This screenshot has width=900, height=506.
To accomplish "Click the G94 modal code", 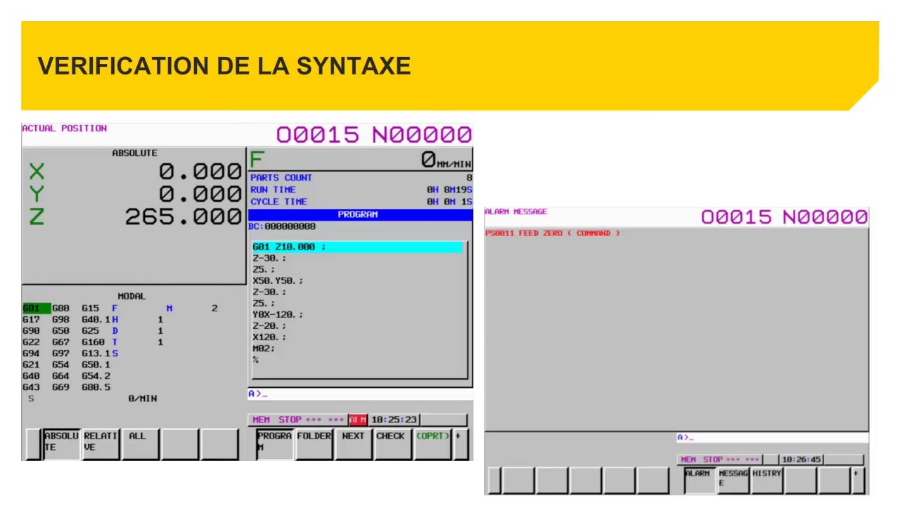I will coord(32,353).
